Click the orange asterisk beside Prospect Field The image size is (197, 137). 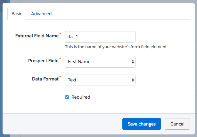(x=60, y=58)
